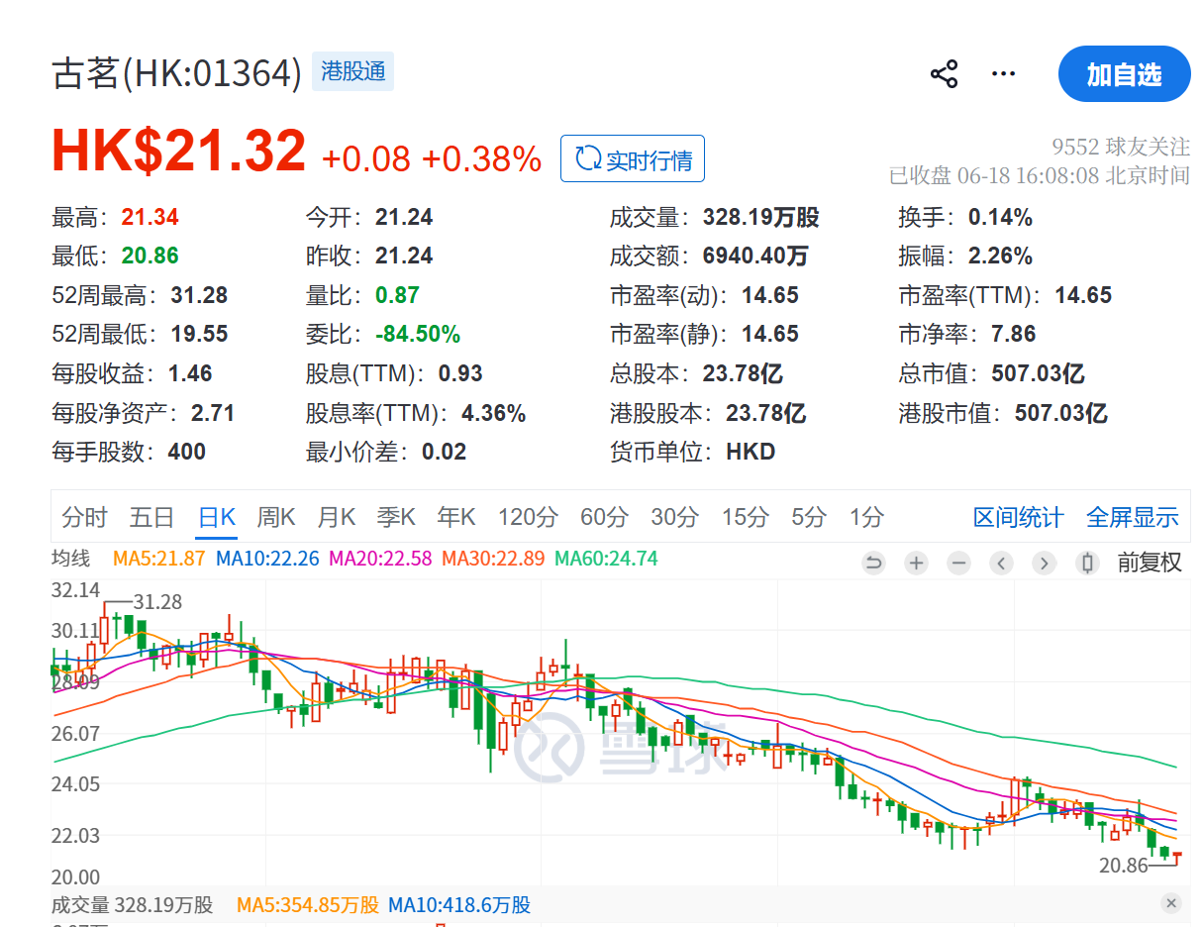The width and height of the screenshot is (1202, 927).
Task: Click the 均线 indicator label
Action: pos(70,559)
